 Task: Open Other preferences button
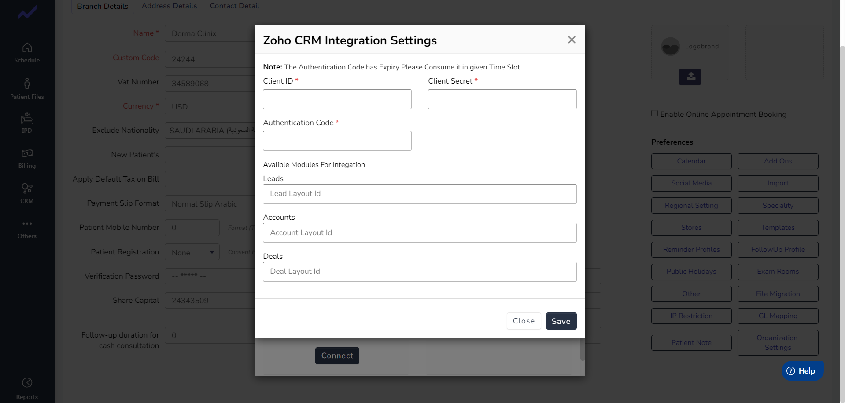[x=691, y=294]
